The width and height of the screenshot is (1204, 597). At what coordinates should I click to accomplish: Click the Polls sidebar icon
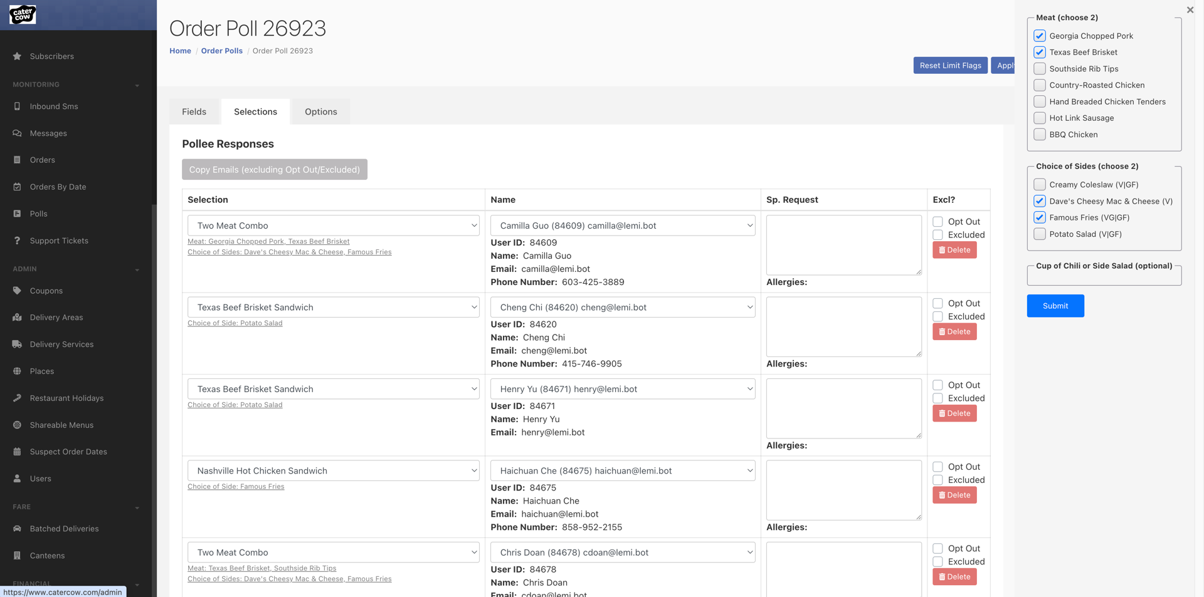[x=17, y=214]
